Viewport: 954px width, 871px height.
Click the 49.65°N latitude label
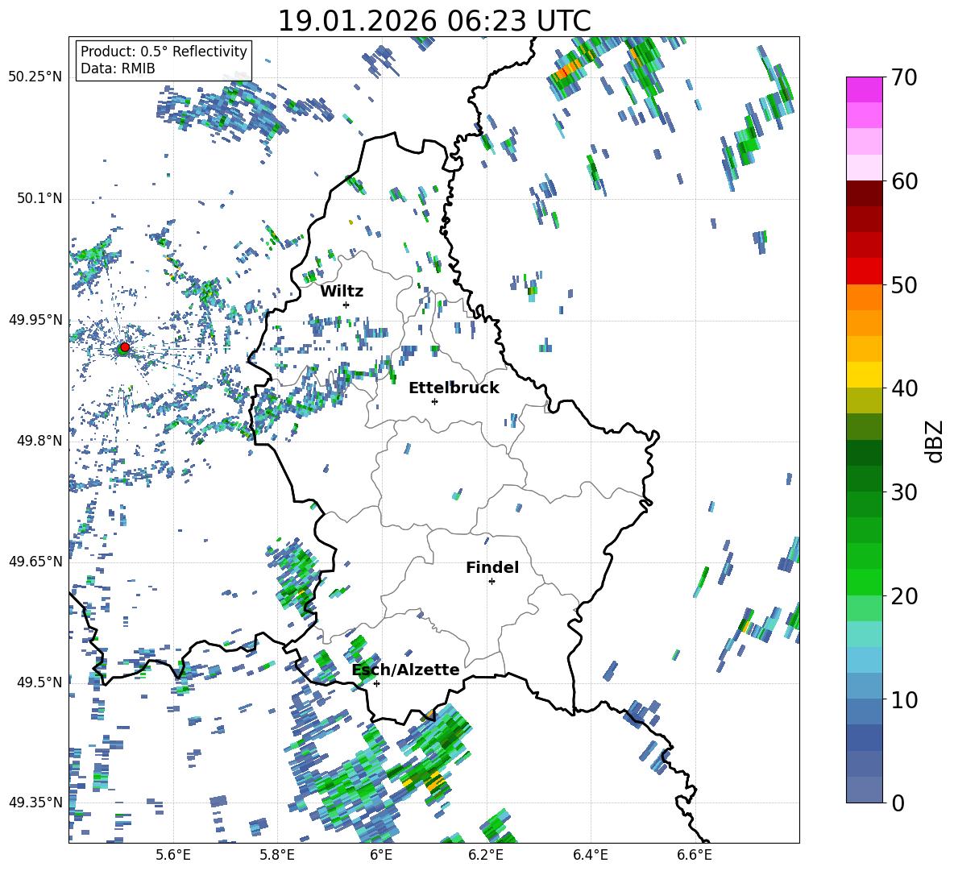(35, 561)
